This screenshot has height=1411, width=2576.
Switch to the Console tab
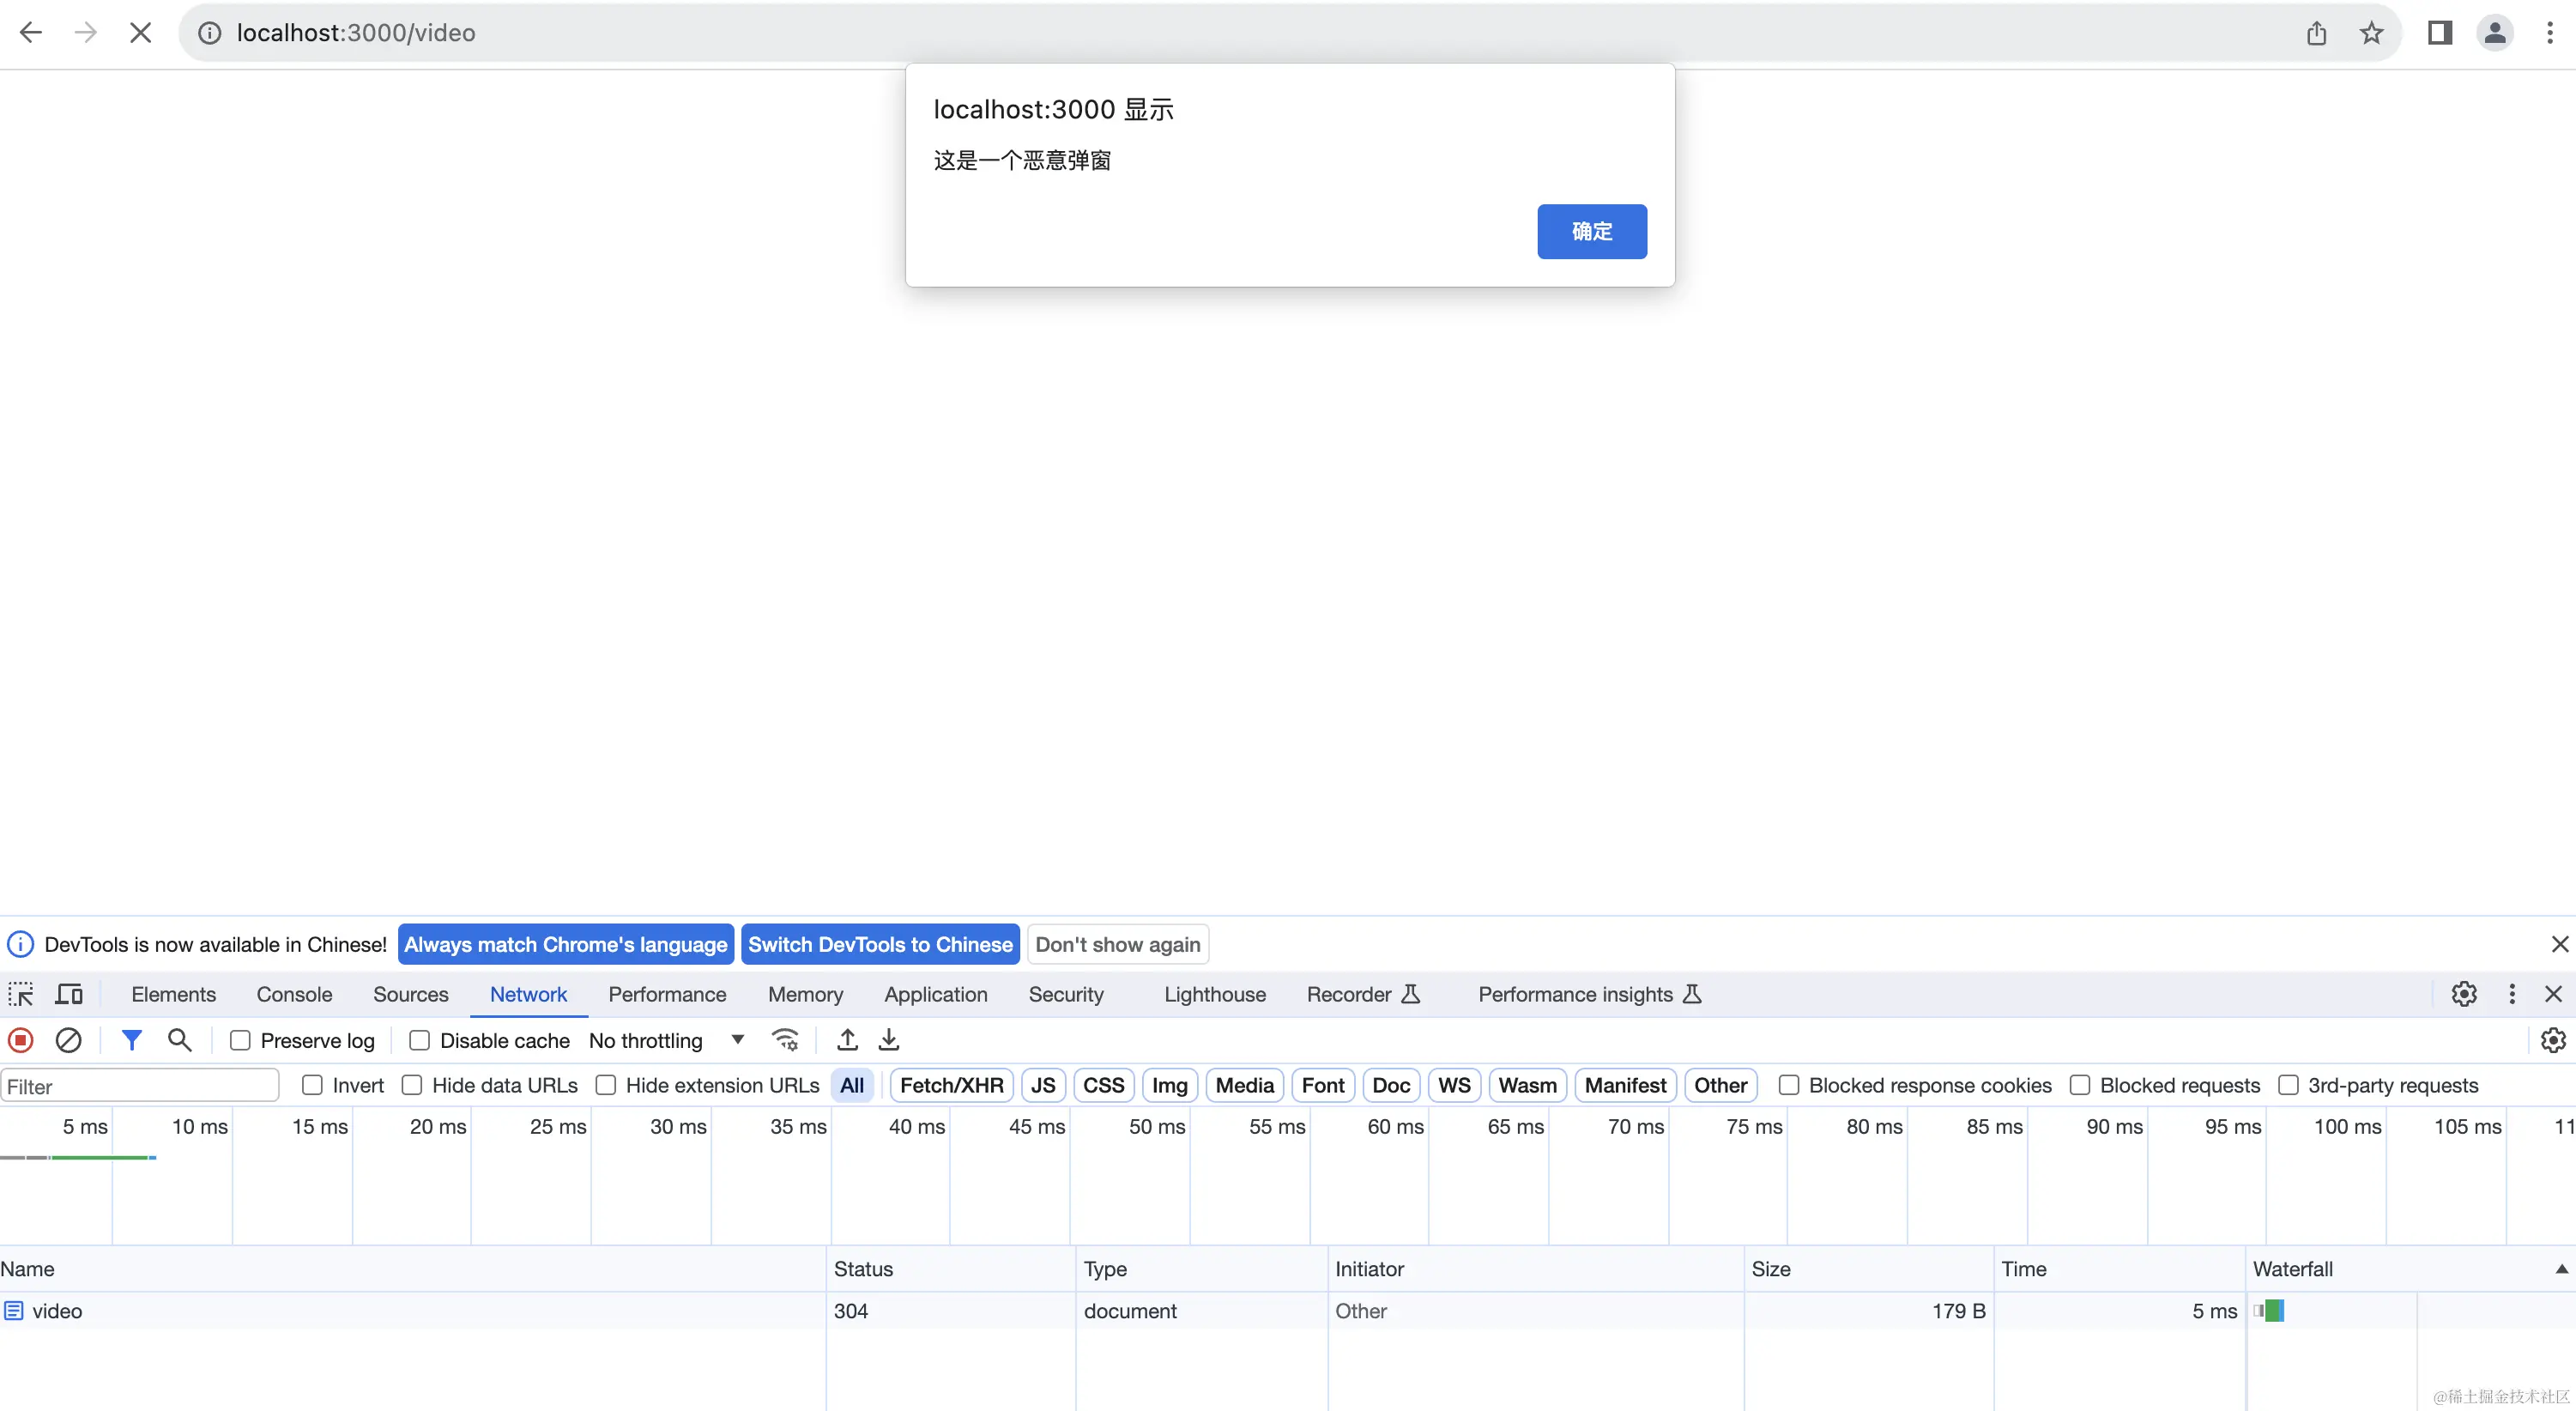(294, 994)
